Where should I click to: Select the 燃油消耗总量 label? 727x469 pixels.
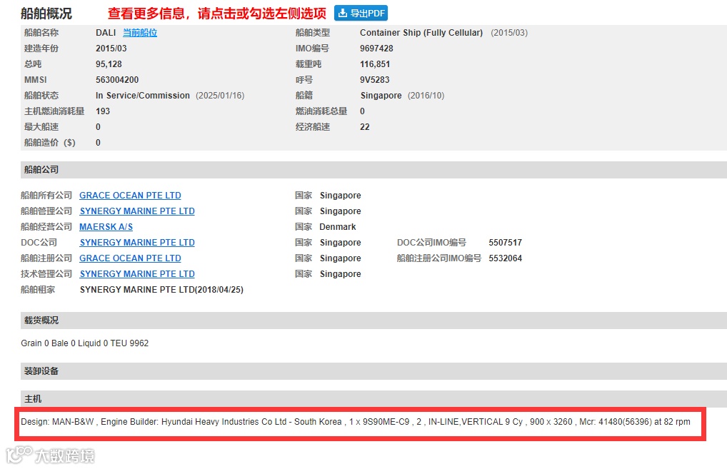tap(321, 111)
